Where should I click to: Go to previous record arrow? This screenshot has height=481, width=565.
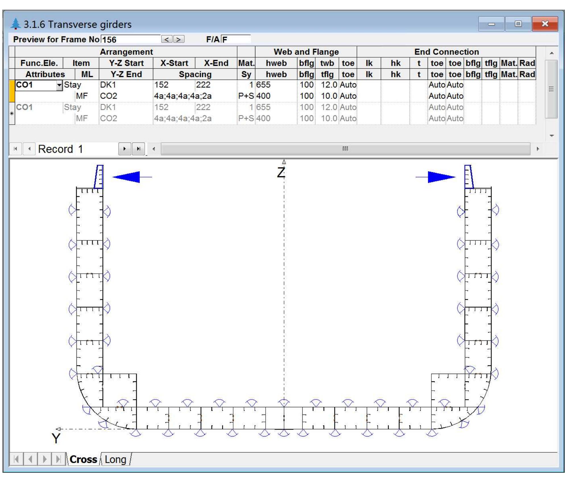click(29, 149)
